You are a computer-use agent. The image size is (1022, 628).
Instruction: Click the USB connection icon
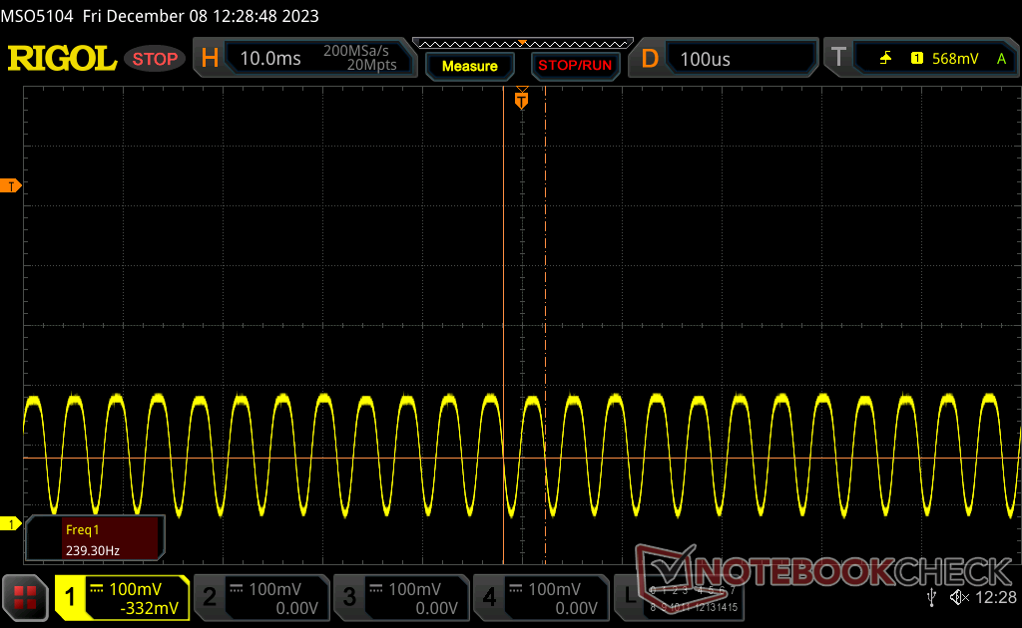pos(931,597)
